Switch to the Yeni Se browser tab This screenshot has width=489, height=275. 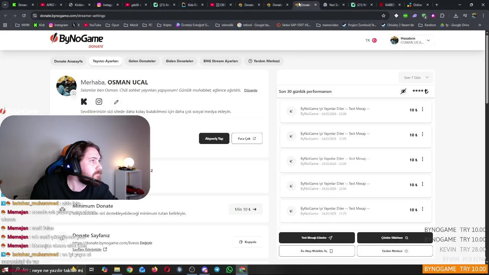pyautogui.click(x=334, y=5)
